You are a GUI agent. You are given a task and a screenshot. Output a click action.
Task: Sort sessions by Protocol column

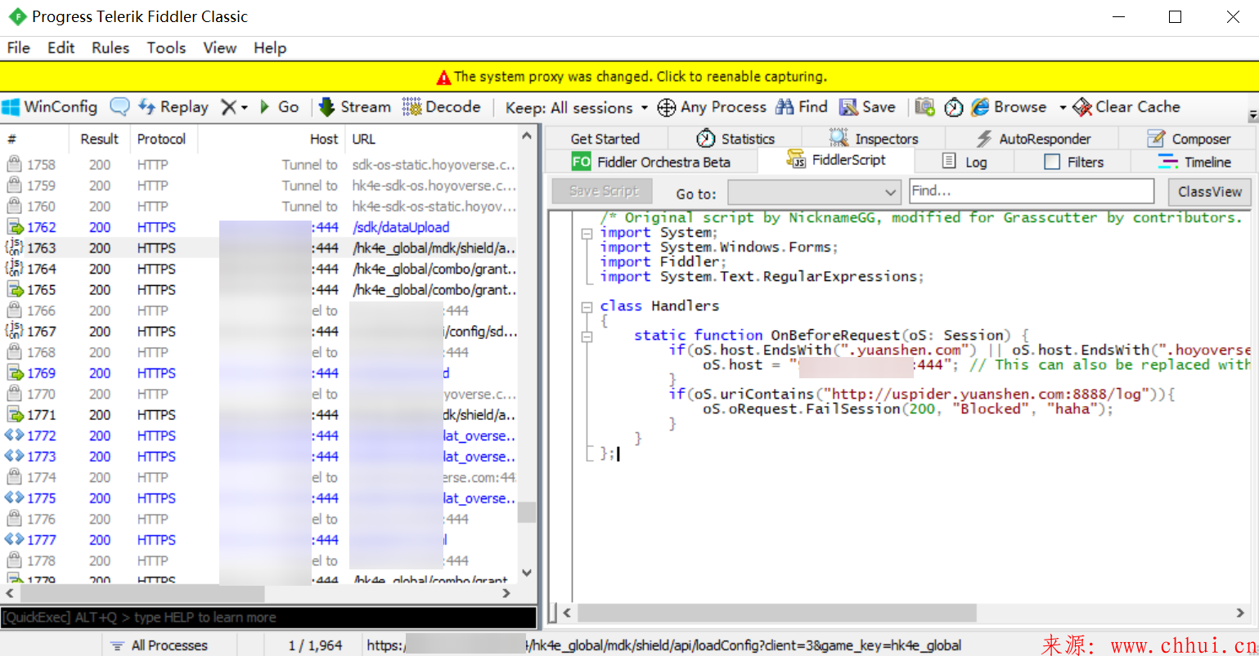[x=162, y=139]
